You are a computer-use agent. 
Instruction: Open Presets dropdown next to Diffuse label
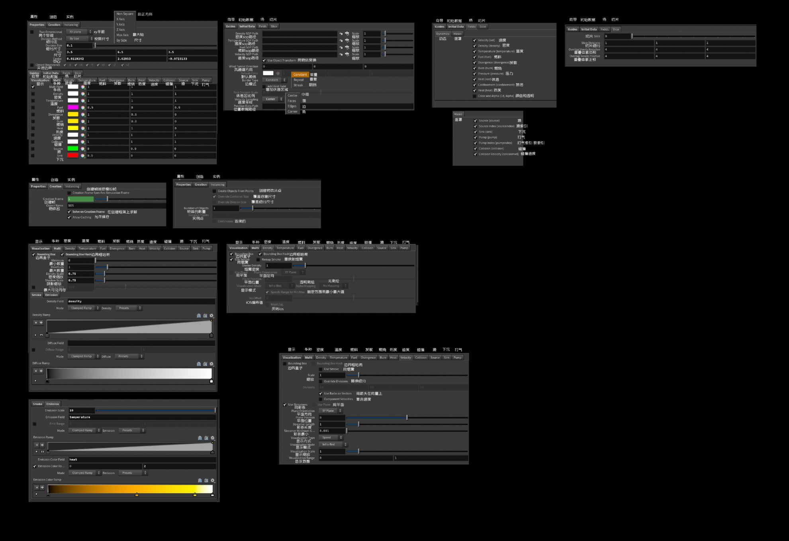click(129, 356)
